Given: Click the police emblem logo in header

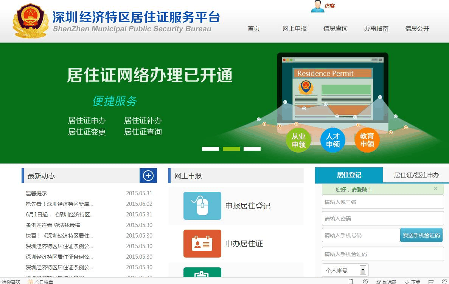Looking at the screenshot, I should pyautogui.click(x=31, y=21).
